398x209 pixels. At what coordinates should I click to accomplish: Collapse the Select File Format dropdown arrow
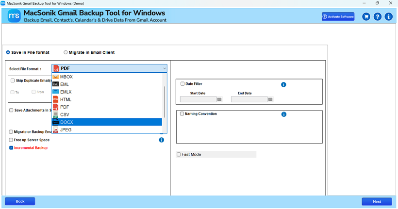(x=165, y=68)
